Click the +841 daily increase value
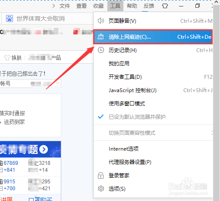Image resolution: width=220 pixels, height=201 pixels. tap(9, 170)
